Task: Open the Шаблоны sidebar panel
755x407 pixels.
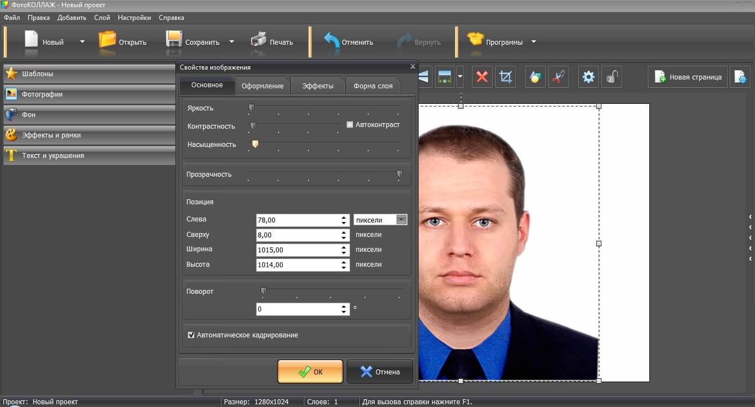Action: [x=88, y=74]
